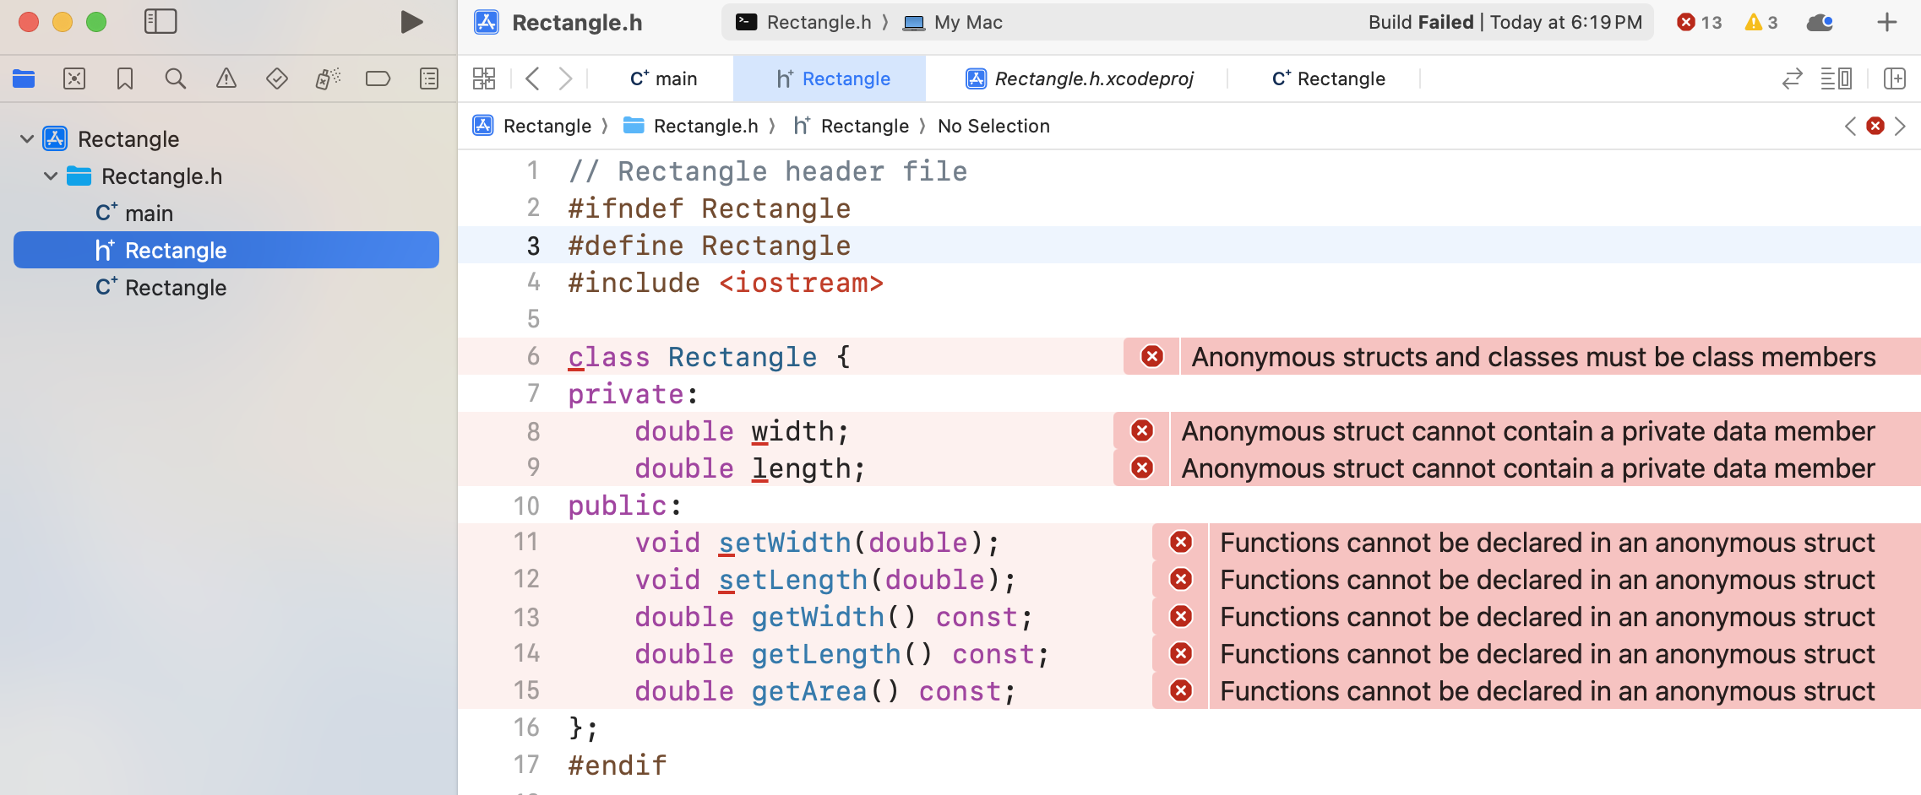The height and width of the screenshot is (795, 1921).
Task: Open the Report navigator
Action: 429,78
